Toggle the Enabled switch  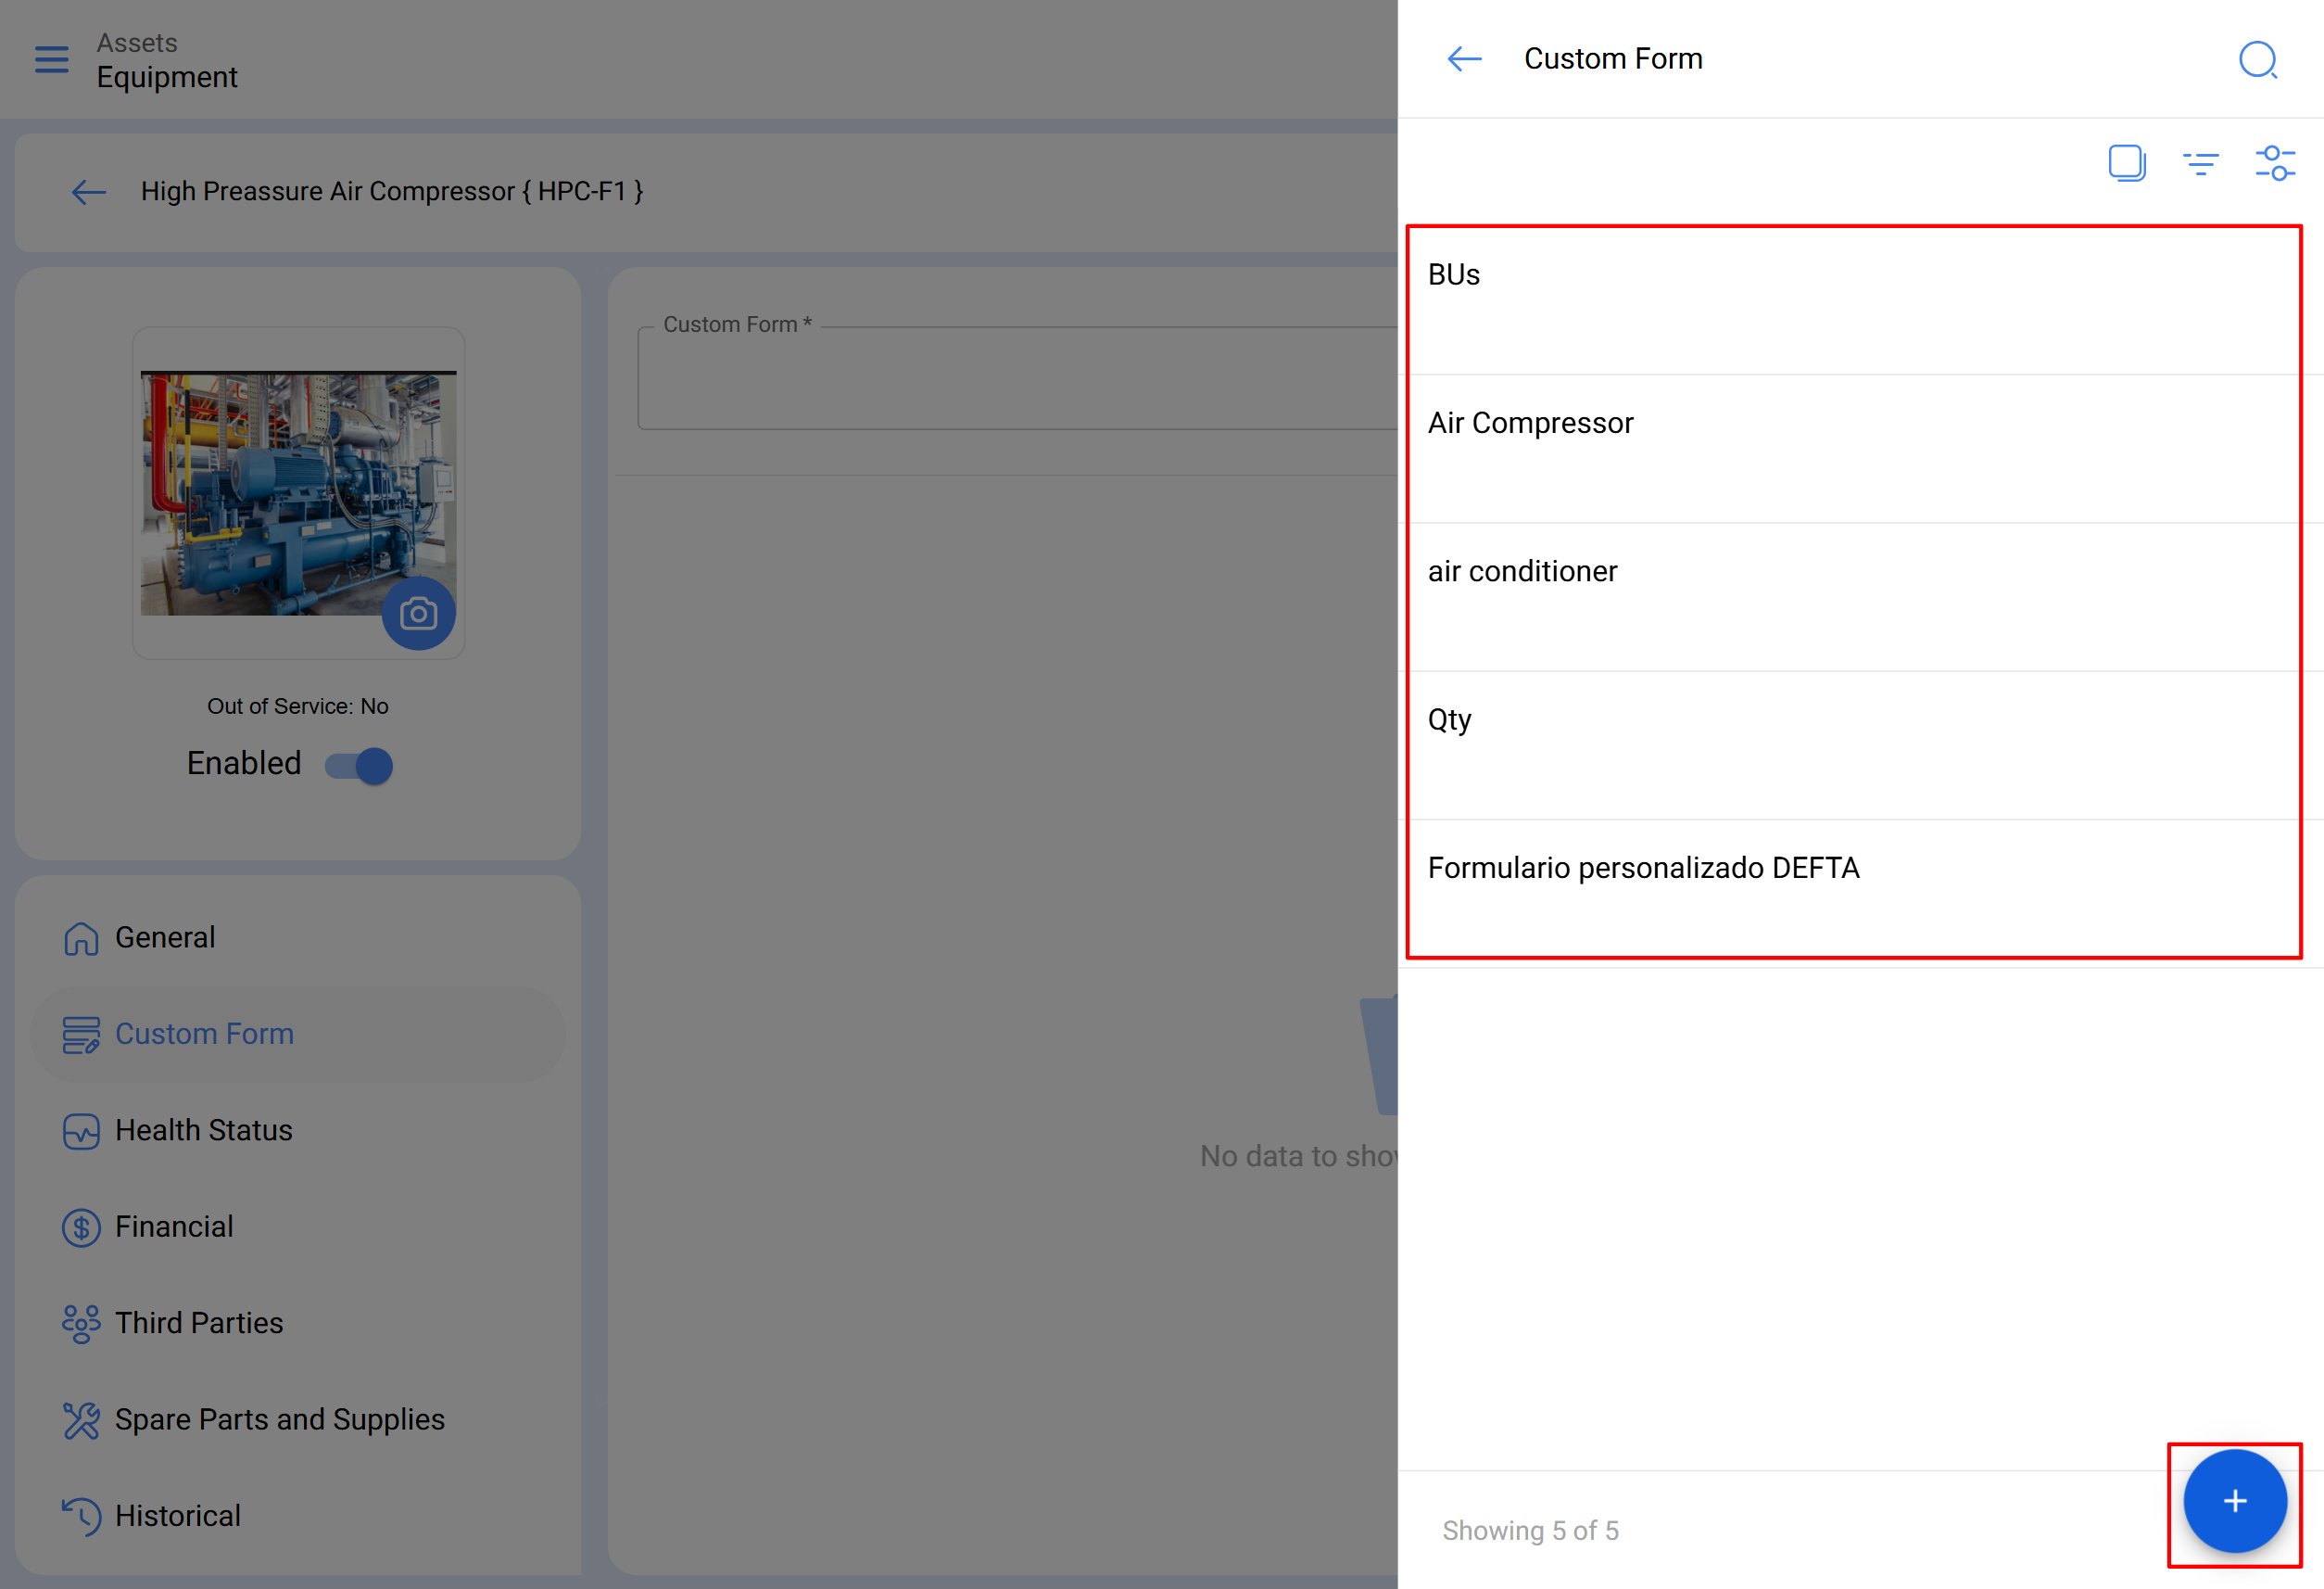click(360, 766)
